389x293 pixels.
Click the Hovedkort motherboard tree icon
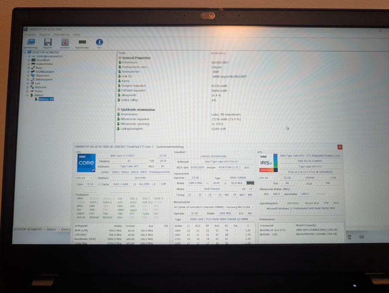[34, 60]
